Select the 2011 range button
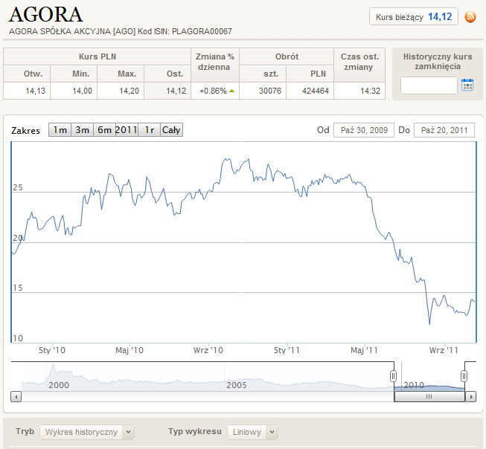Image resolution: width=486 pixels, height=449 pixels. click(127, 130)
